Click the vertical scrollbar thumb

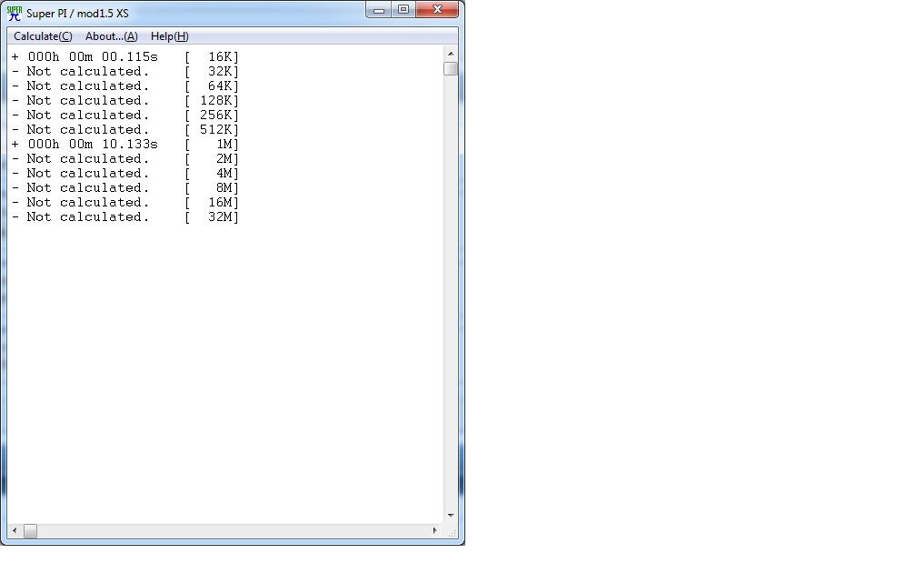pyautogui.click(x=451, y=68)
